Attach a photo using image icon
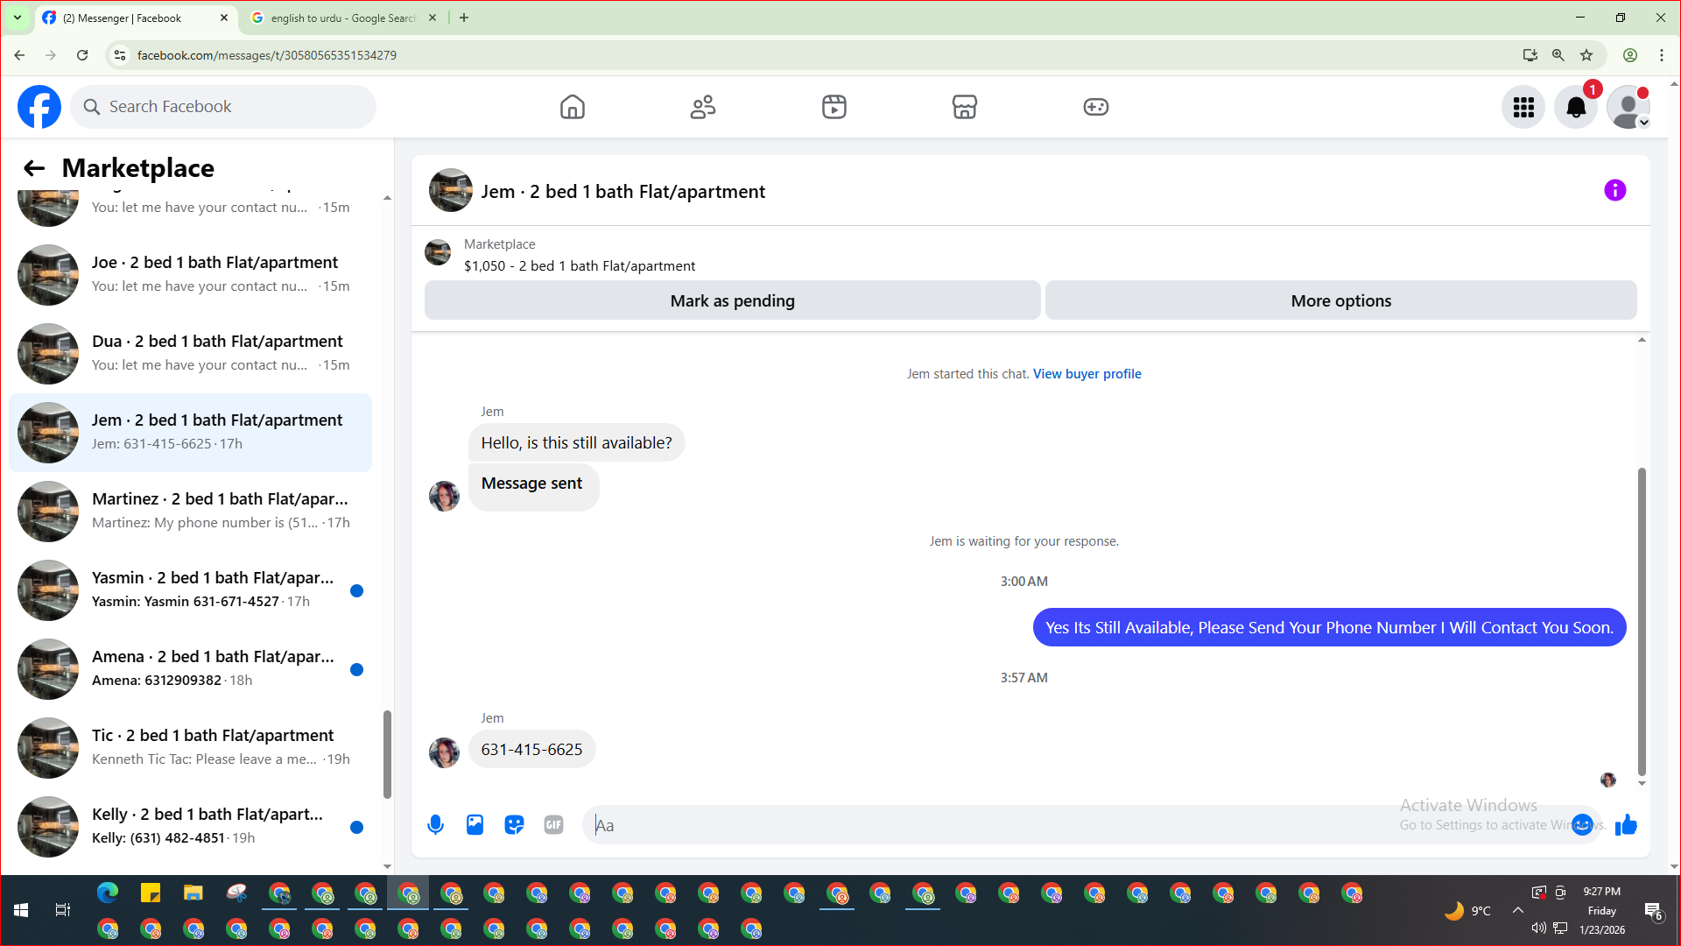This screenshot has width=1681, height=946. click(475, 824)
